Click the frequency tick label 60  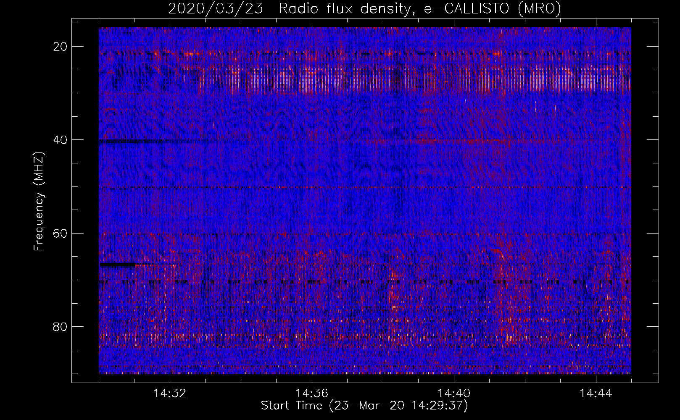coord(60,233)
